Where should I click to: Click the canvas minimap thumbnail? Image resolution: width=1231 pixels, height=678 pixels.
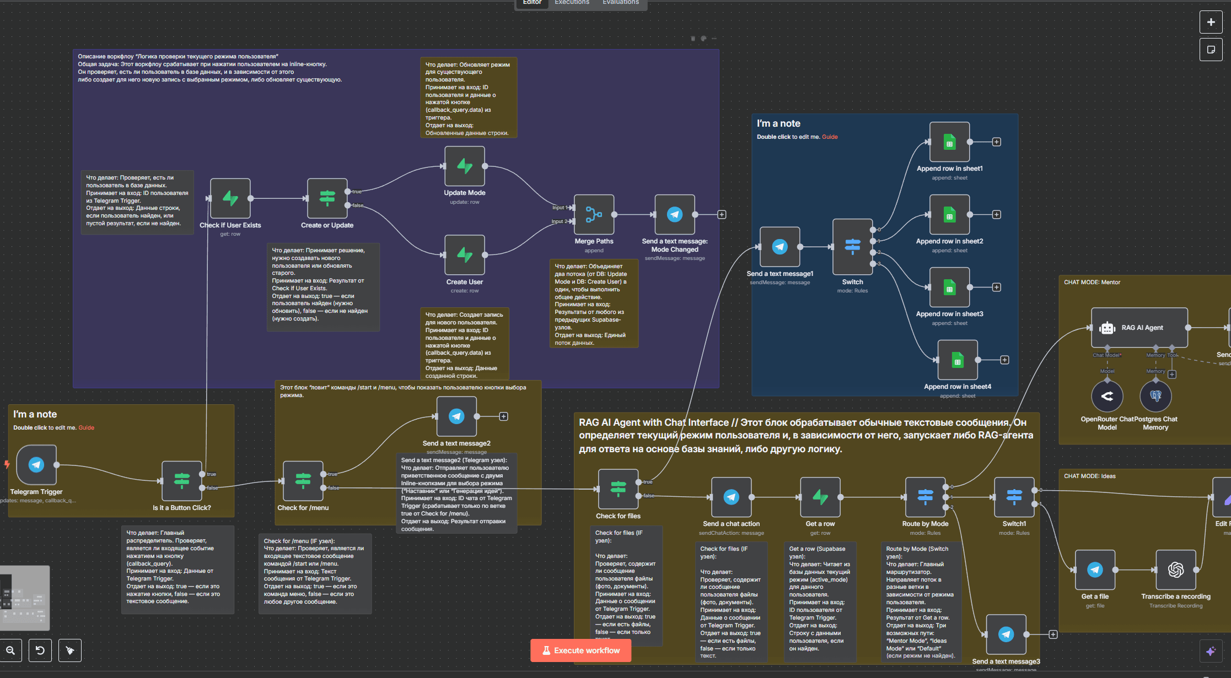[x=25, y=598]
